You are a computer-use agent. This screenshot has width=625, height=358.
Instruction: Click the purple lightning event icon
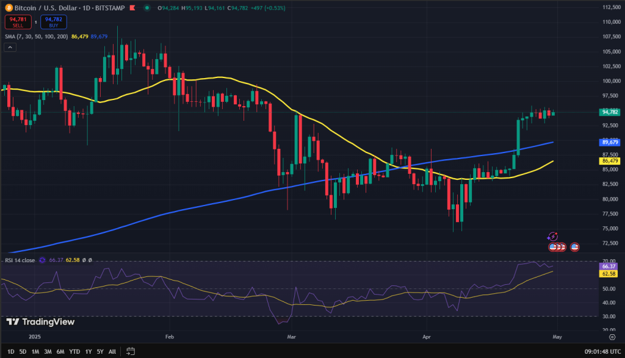click(552, 237)
